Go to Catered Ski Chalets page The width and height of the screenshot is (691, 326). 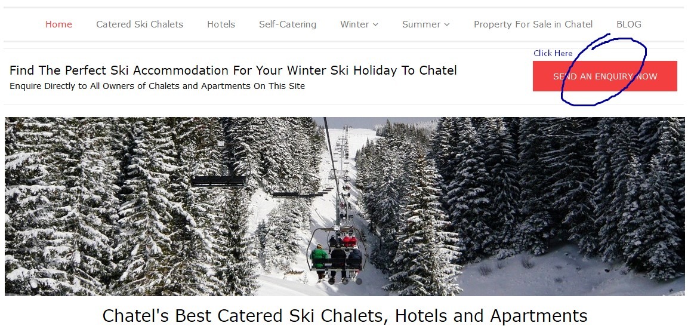pos(140,24)
